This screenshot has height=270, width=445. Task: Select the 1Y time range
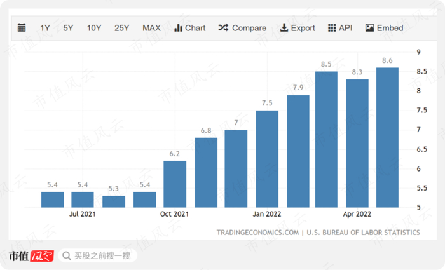point(45,28)
